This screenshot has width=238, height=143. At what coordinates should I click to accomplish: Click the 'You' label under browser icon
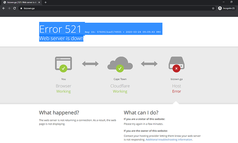(x=63, y=79)
